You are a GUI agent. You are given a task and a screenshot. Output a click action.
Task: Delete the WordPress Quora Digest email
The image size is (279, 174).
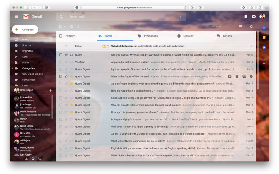[x=237, y=76]
